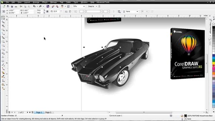Select the Text tool in toolbox
Screen dimensions: 215x121
(3, 57)
